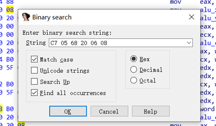Select the Hex radio button
This screenshot has width=216, height=126.
[134, 59]
